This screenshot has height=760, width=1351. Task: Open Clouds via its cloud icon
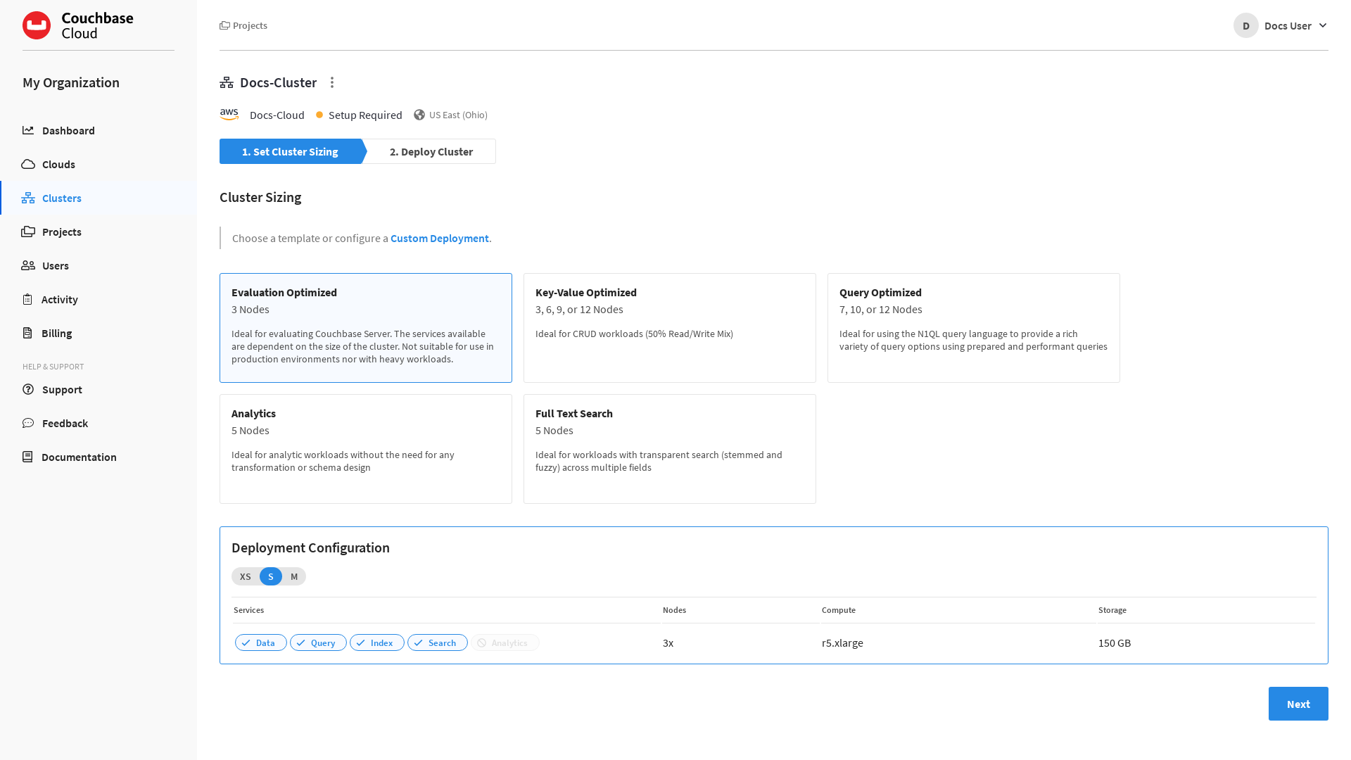(x=28, y=164)
